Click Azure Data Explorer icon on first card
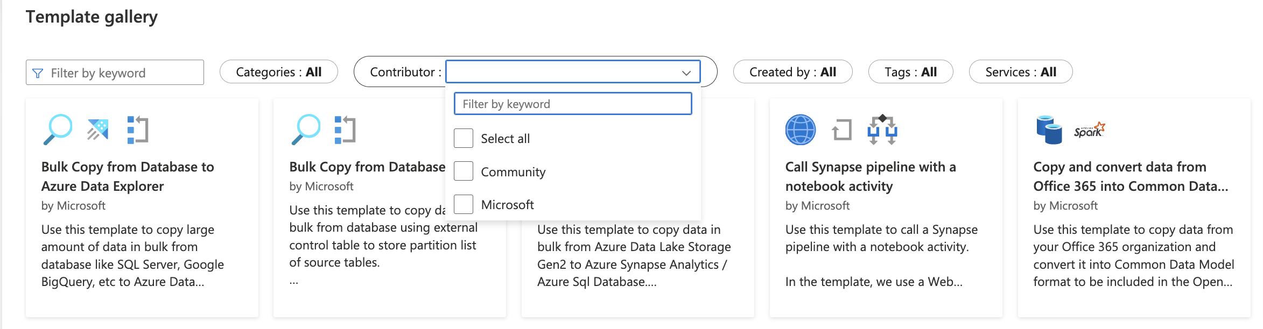This screenshot has height=329, width=1263. tap(98, 129)
